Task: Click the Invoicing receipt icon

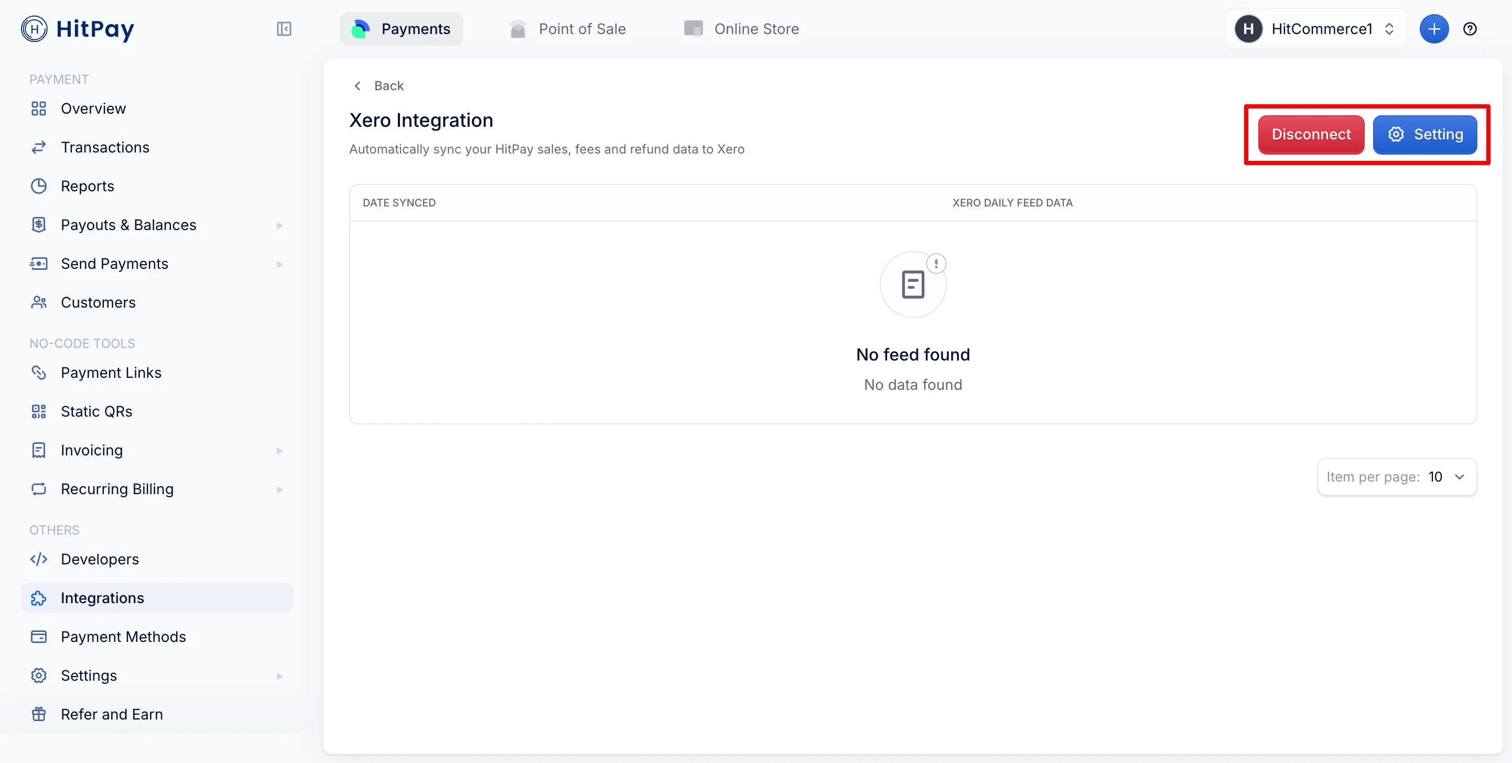Action: (39, 450)
